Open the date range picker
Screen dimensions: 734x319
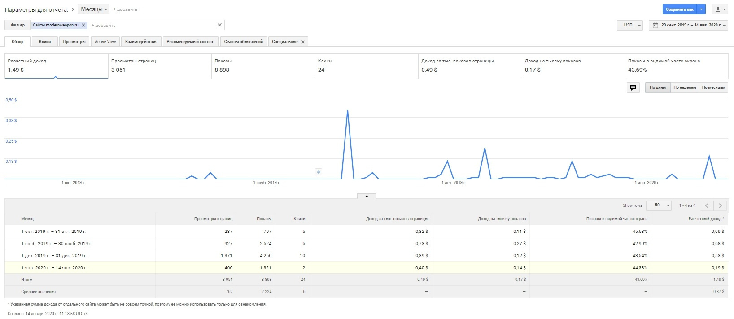coord(689,25)
